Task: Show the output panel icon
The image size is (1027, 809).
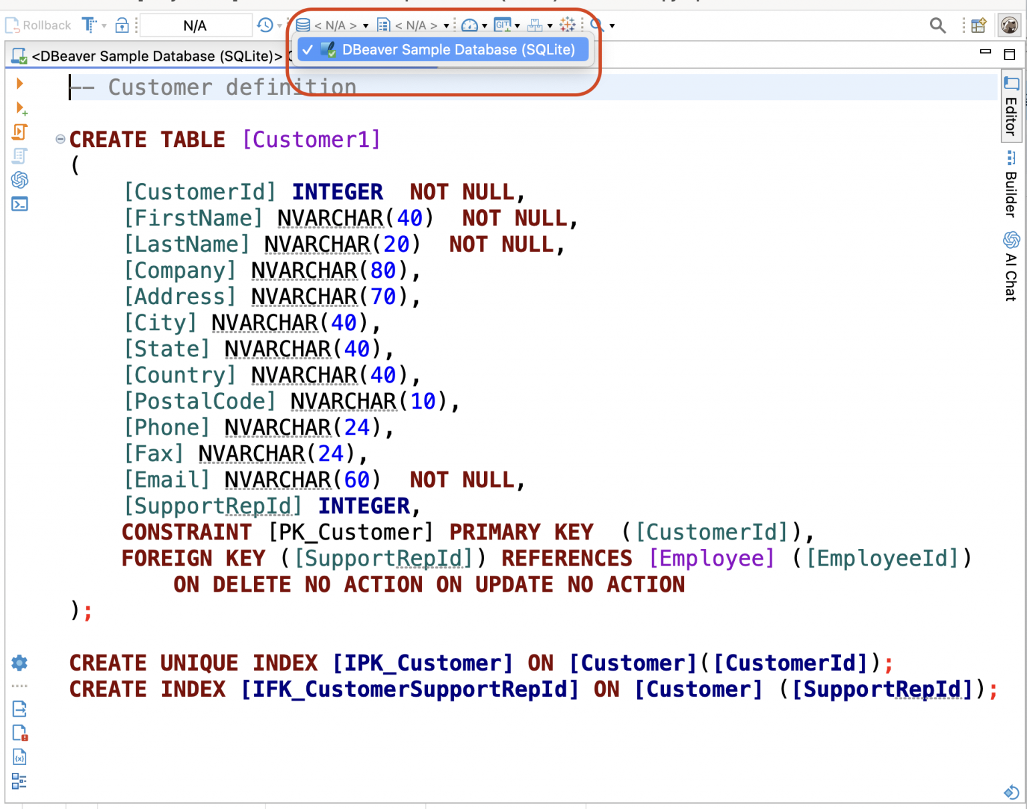Action: [19, 709]
